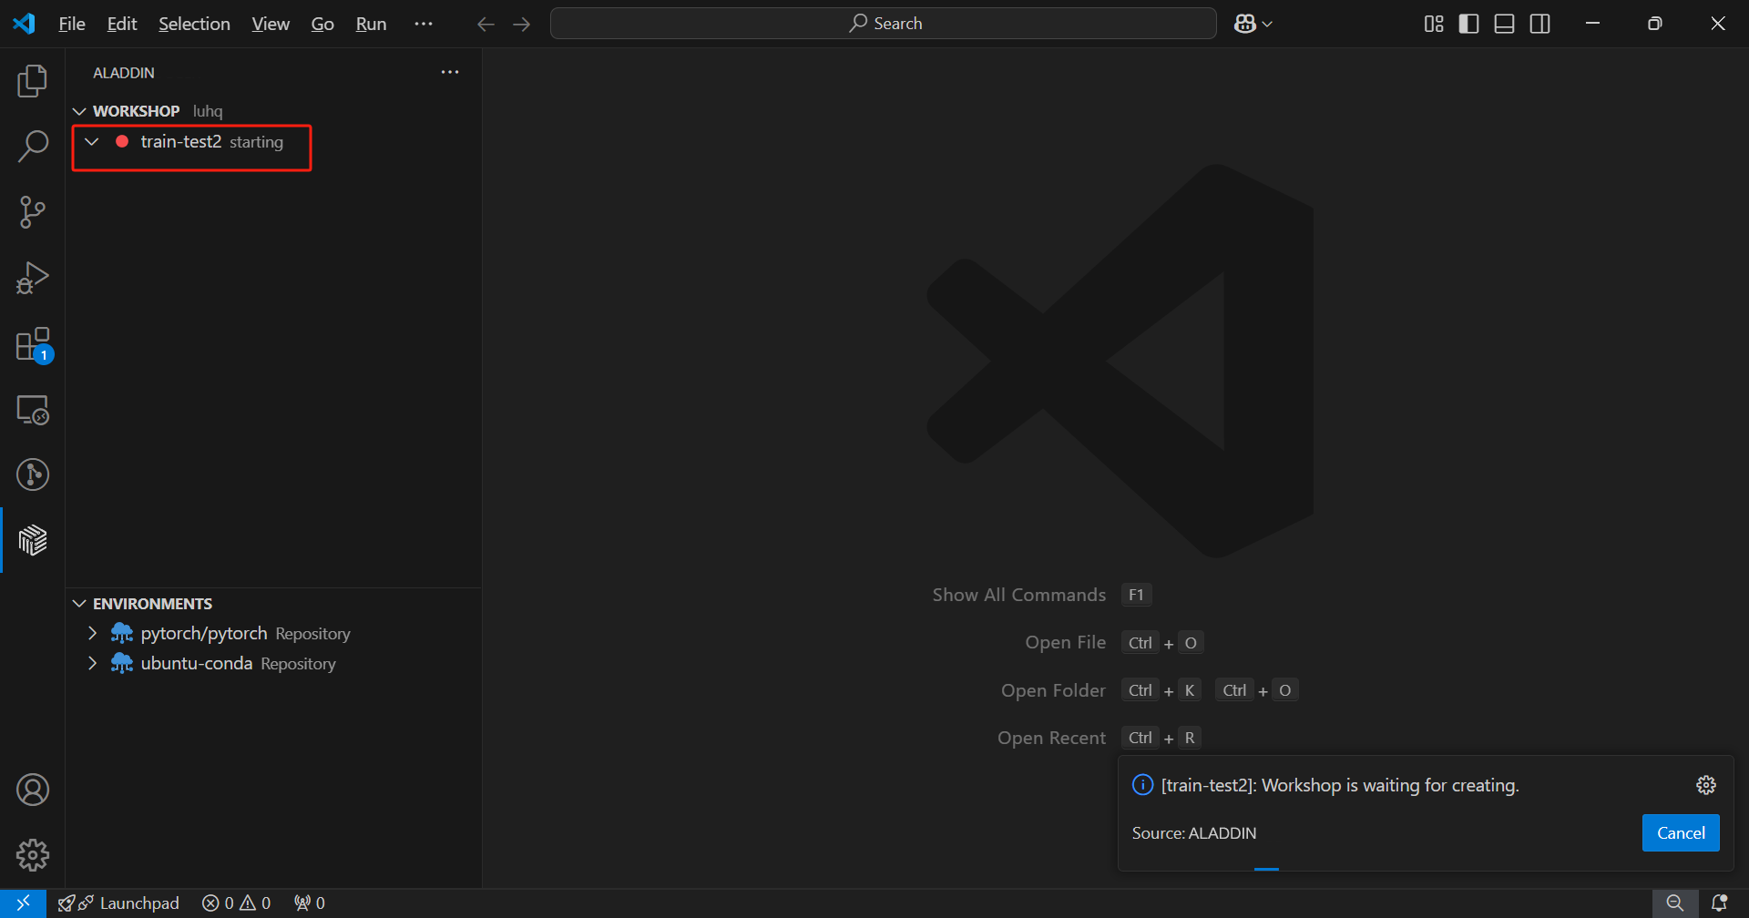Toggle the Secondary Side Bar
Screen dimensions: 1749x918
1539,24
